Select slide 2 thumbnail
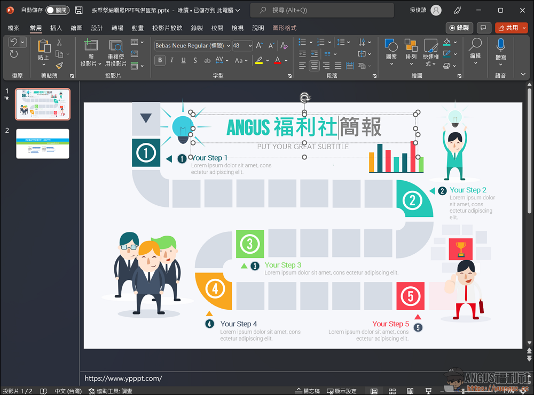This screenshot has height=395, width=534. [x=43, y=143]
